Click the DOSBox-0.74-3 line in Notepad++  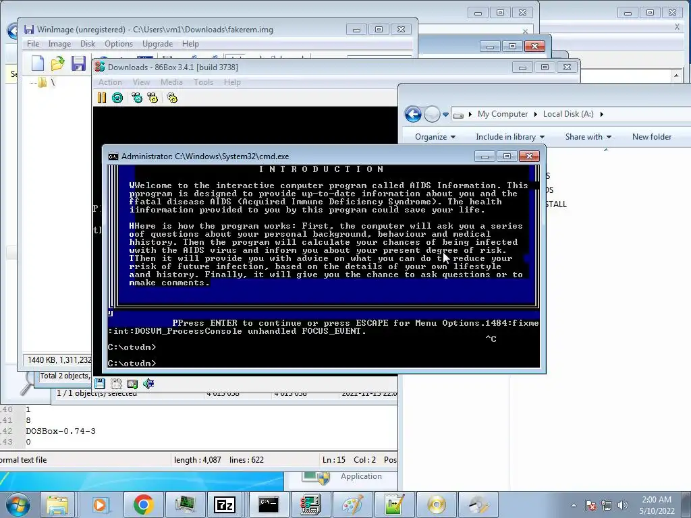tap(61, 431)
